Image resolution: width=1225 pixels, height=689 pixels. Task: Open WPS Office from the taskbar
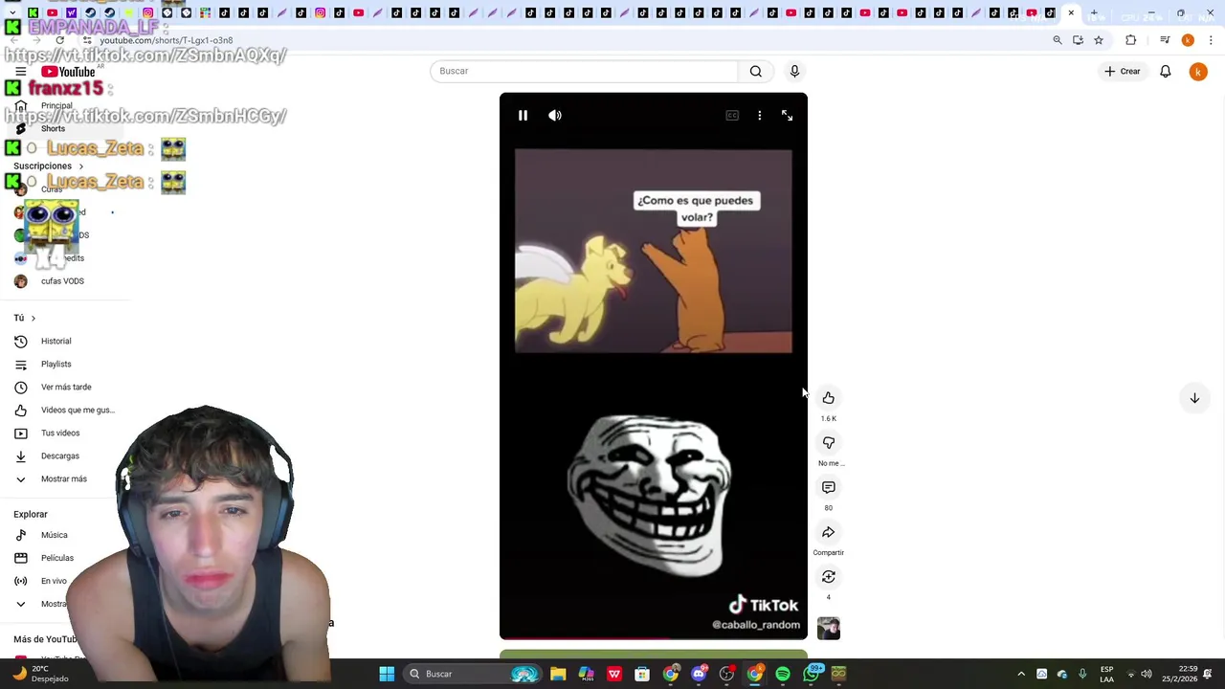point(614,674)
